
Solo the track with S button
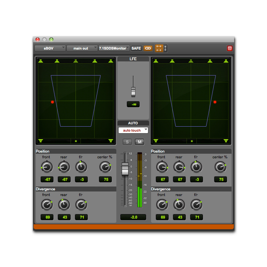click(x=127, y=142)
